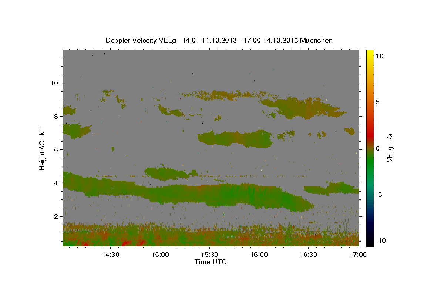Click the colorbar value -5 label

click(379, 195)
